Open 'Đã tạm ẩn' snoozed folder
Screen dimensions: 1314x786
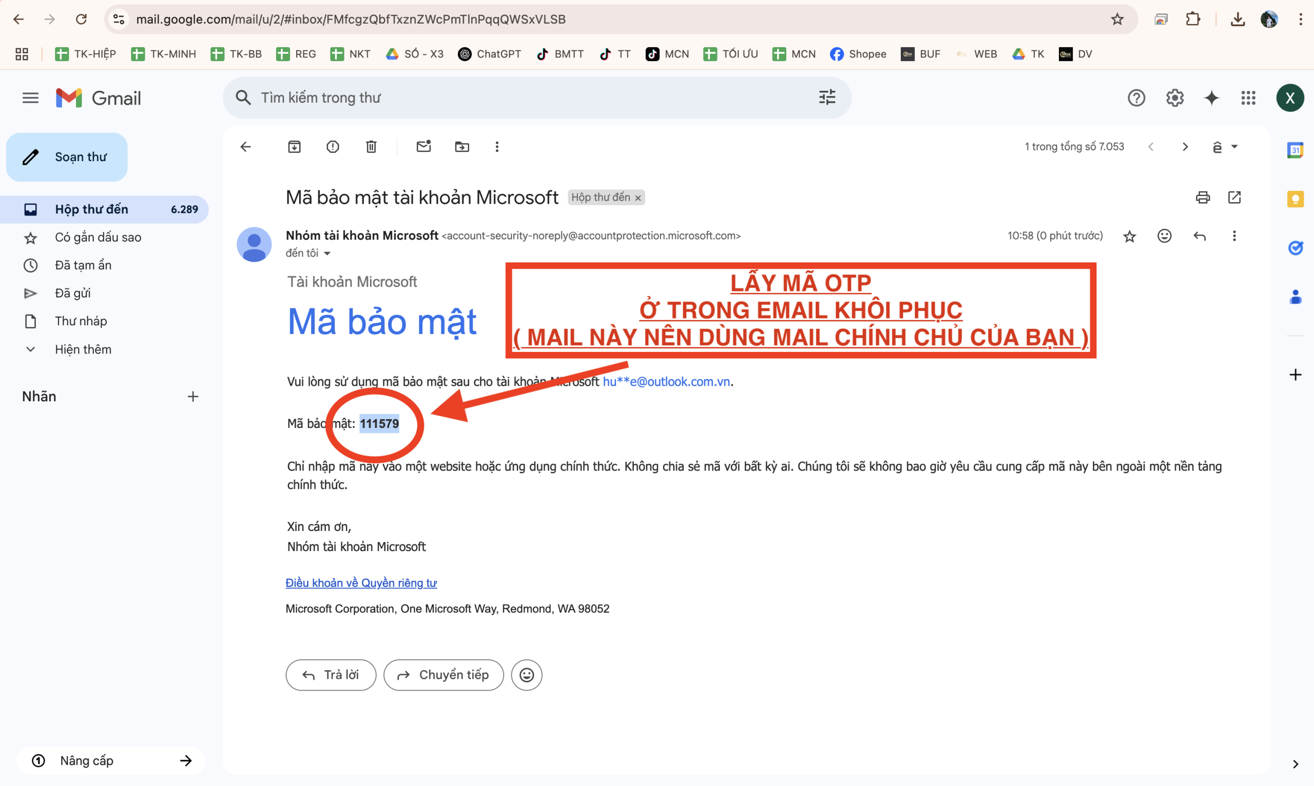click(x=104, y=265)
